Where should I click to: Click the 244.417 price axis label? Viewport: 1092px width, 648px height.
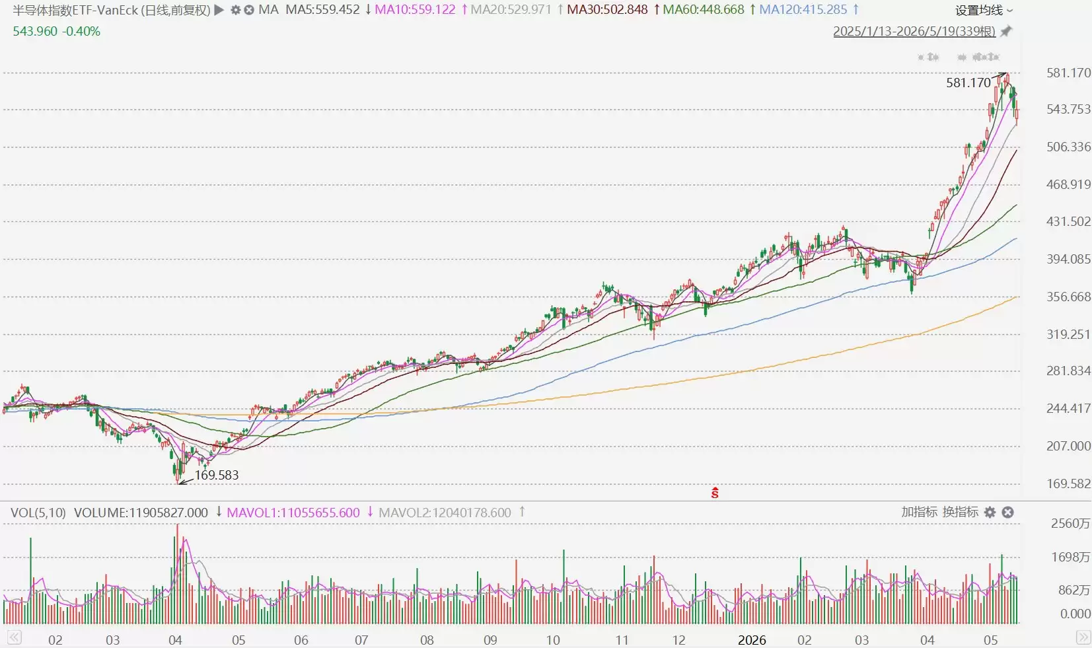(x=1068, y=408)
